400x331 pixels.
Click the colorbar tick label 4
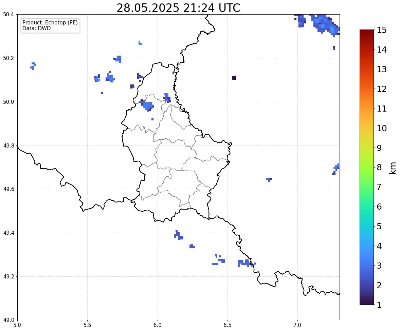[x=379, y=246]
